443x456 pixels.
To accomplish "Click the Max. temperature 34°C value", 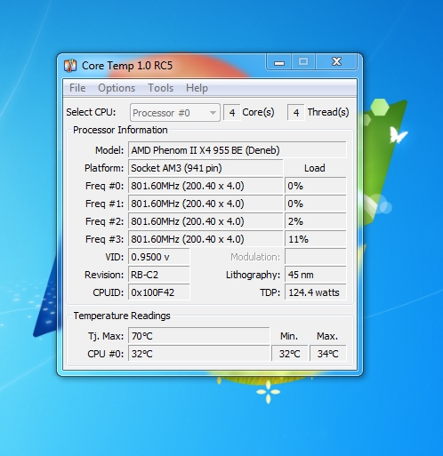I will [x=328, y=354].
